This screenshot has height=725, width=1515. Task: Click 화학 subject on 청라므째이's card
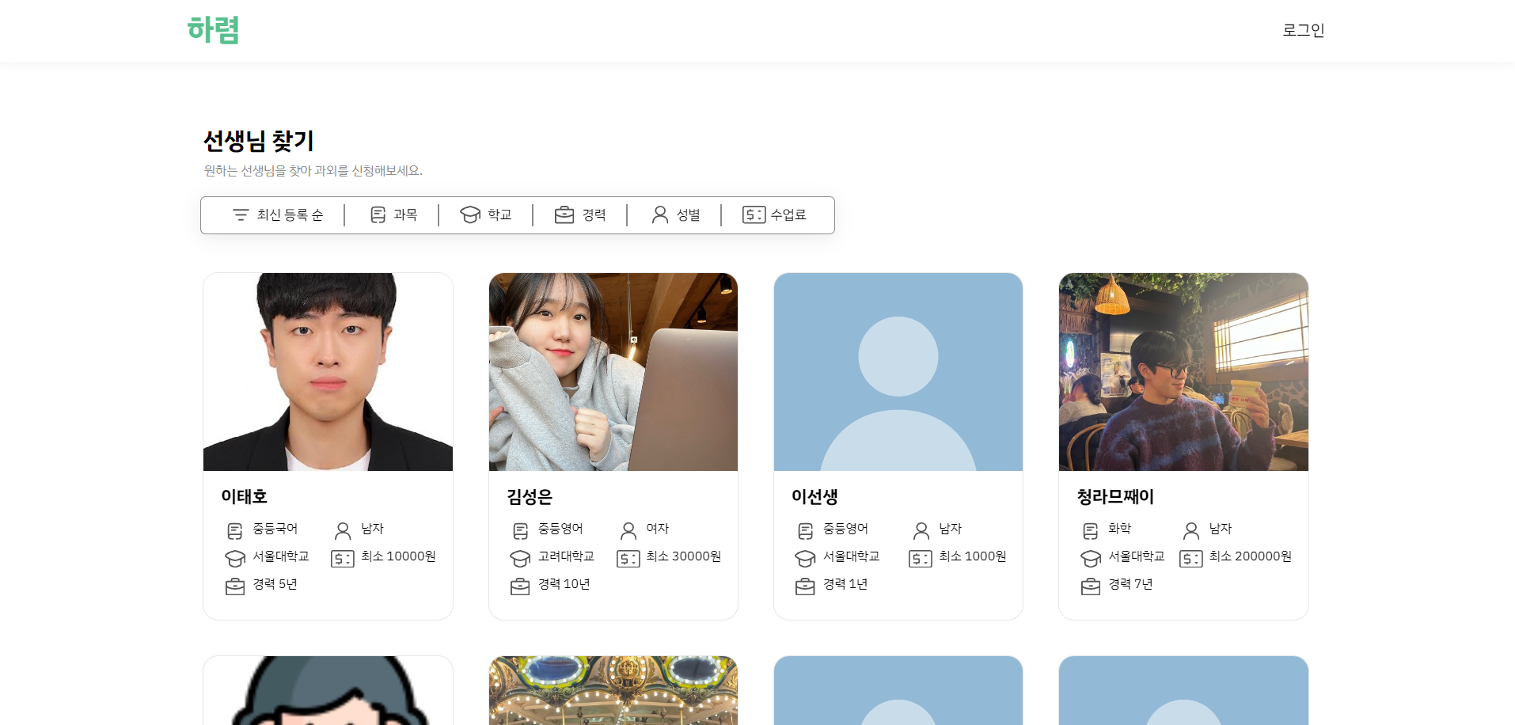1120,529
